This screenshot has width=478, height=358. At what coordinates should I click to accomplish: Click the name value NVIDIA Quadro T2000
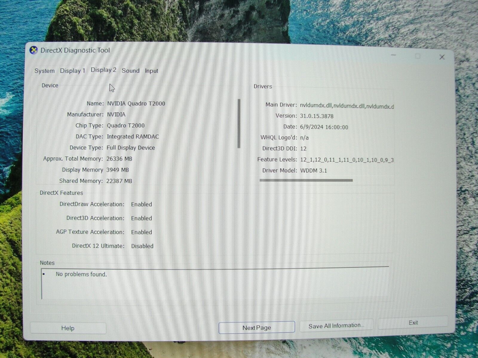(136, 104)
